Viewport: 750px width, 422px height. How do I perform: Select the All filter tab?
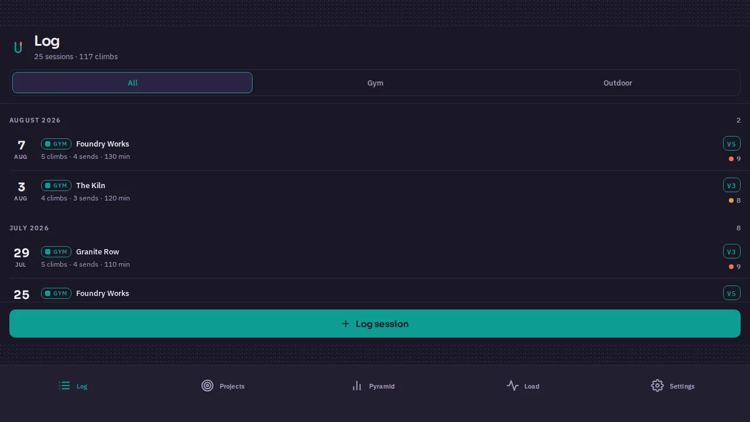click(132, 83)
